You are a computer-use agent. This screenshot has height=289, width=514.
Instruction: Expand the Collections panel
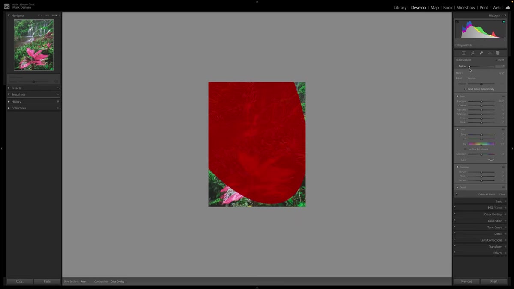pos(9,108)
